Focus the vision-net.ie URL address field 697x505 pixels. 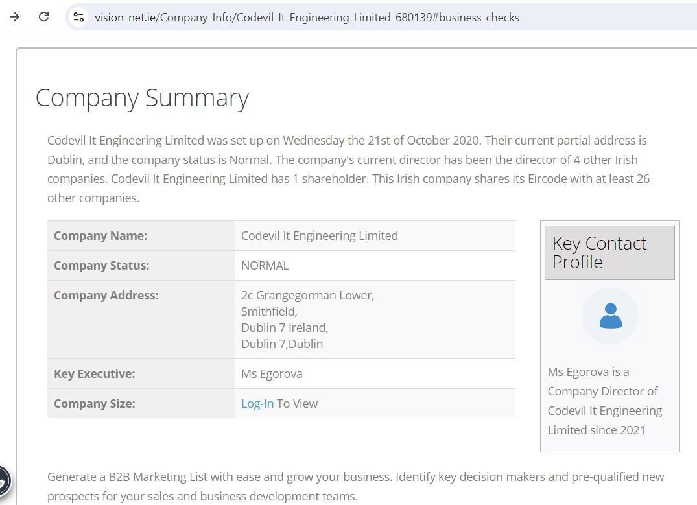[307, 18]
